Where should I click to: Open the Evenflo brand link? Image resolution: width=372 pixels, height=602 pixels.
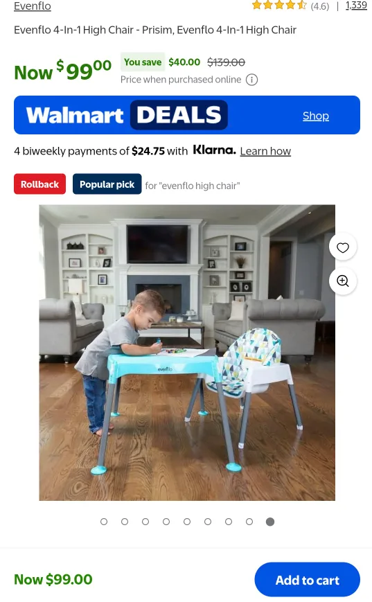tap(33, 6)
